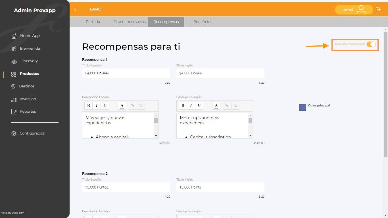Screen dimensions: 388x218
Task: Click the Admin Provapp title
Action: coord(35,11)
